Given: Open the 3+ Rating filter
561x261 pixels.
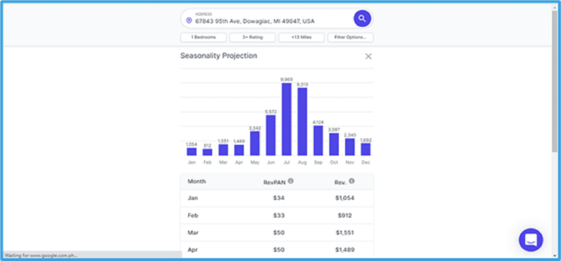Looking at the screenshot, I should click(x=252, y=37).
